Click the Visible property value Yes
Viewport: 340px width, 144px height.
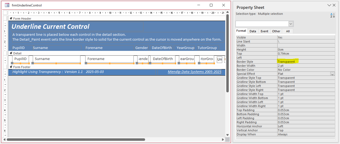pyautogui.click(x=306, y=37)
